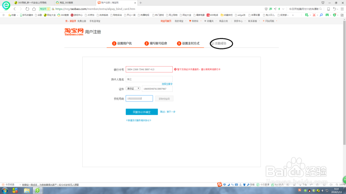Screen dimensions: 346x194
Task: Click 免费注册 link
Action: [82, 21]
